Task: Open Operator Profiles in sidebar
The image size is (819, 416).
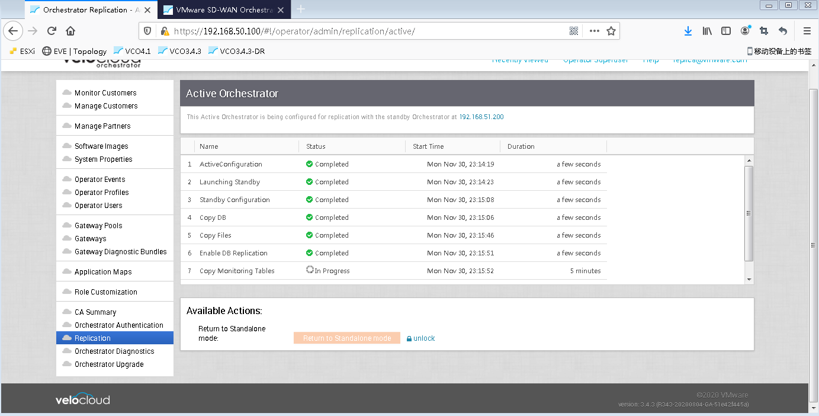Action: [102, 193]
